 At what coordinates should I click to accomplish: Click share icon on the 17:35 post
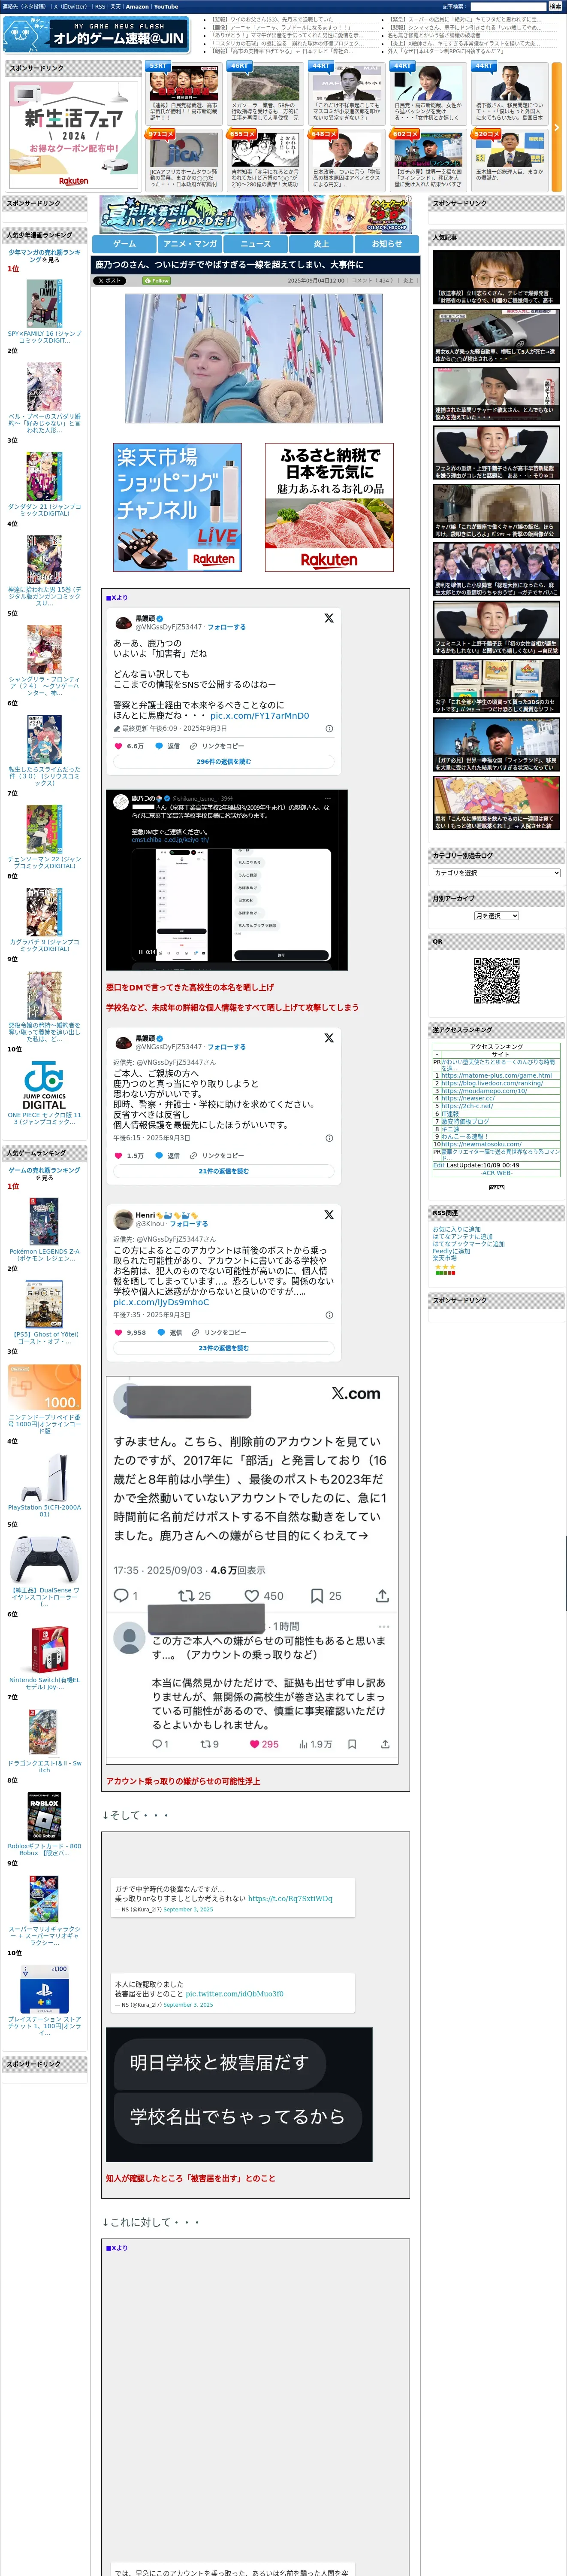[381, 1596]
